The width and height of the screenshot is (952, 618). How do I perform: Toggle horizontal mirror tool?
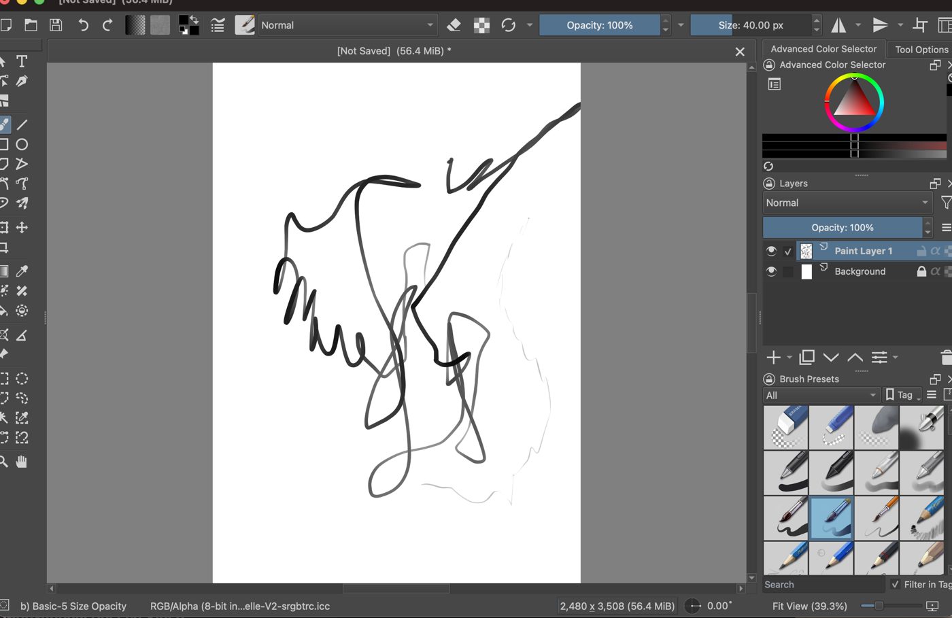(838, 25)
